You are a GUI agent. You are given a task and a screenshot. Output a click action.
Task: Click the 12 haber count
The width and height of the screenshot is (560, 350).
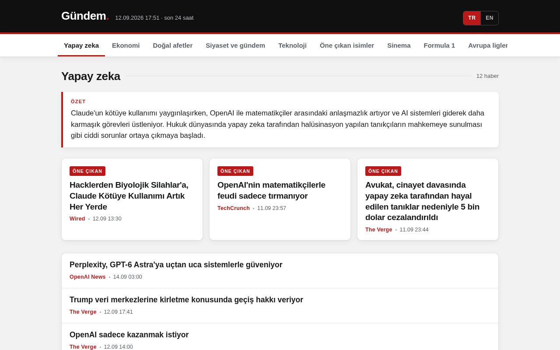pos(487,76)
